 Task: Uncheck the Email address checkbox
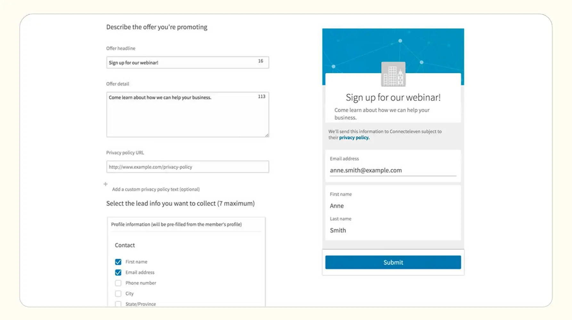[118, 272]
